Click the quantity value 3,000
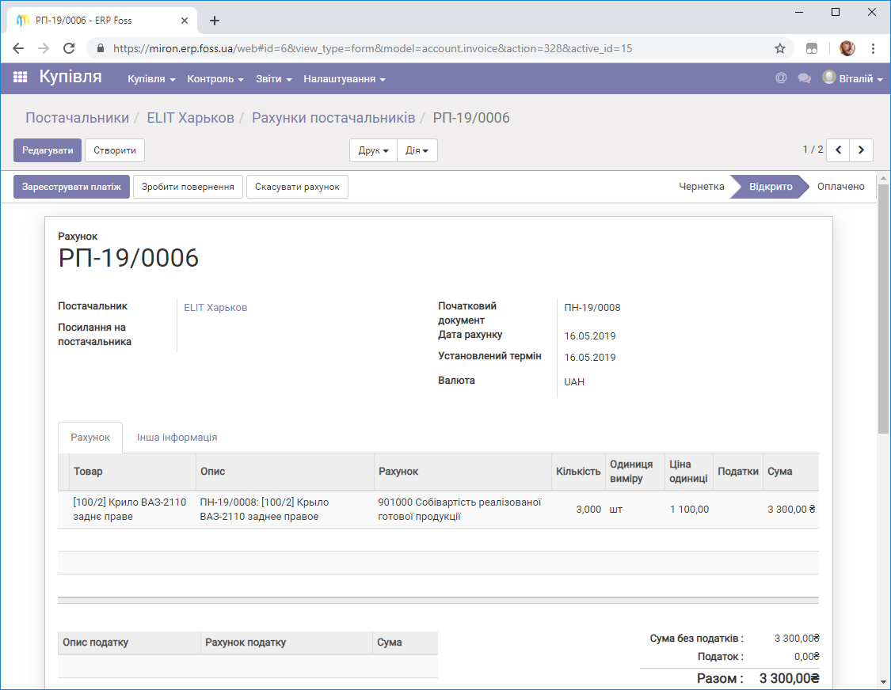 click(x=588, y=510)
